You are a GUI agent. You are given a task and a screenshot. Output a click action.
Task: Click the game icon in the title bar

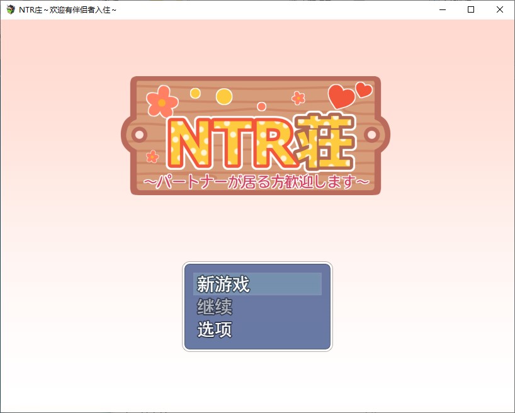9,9
